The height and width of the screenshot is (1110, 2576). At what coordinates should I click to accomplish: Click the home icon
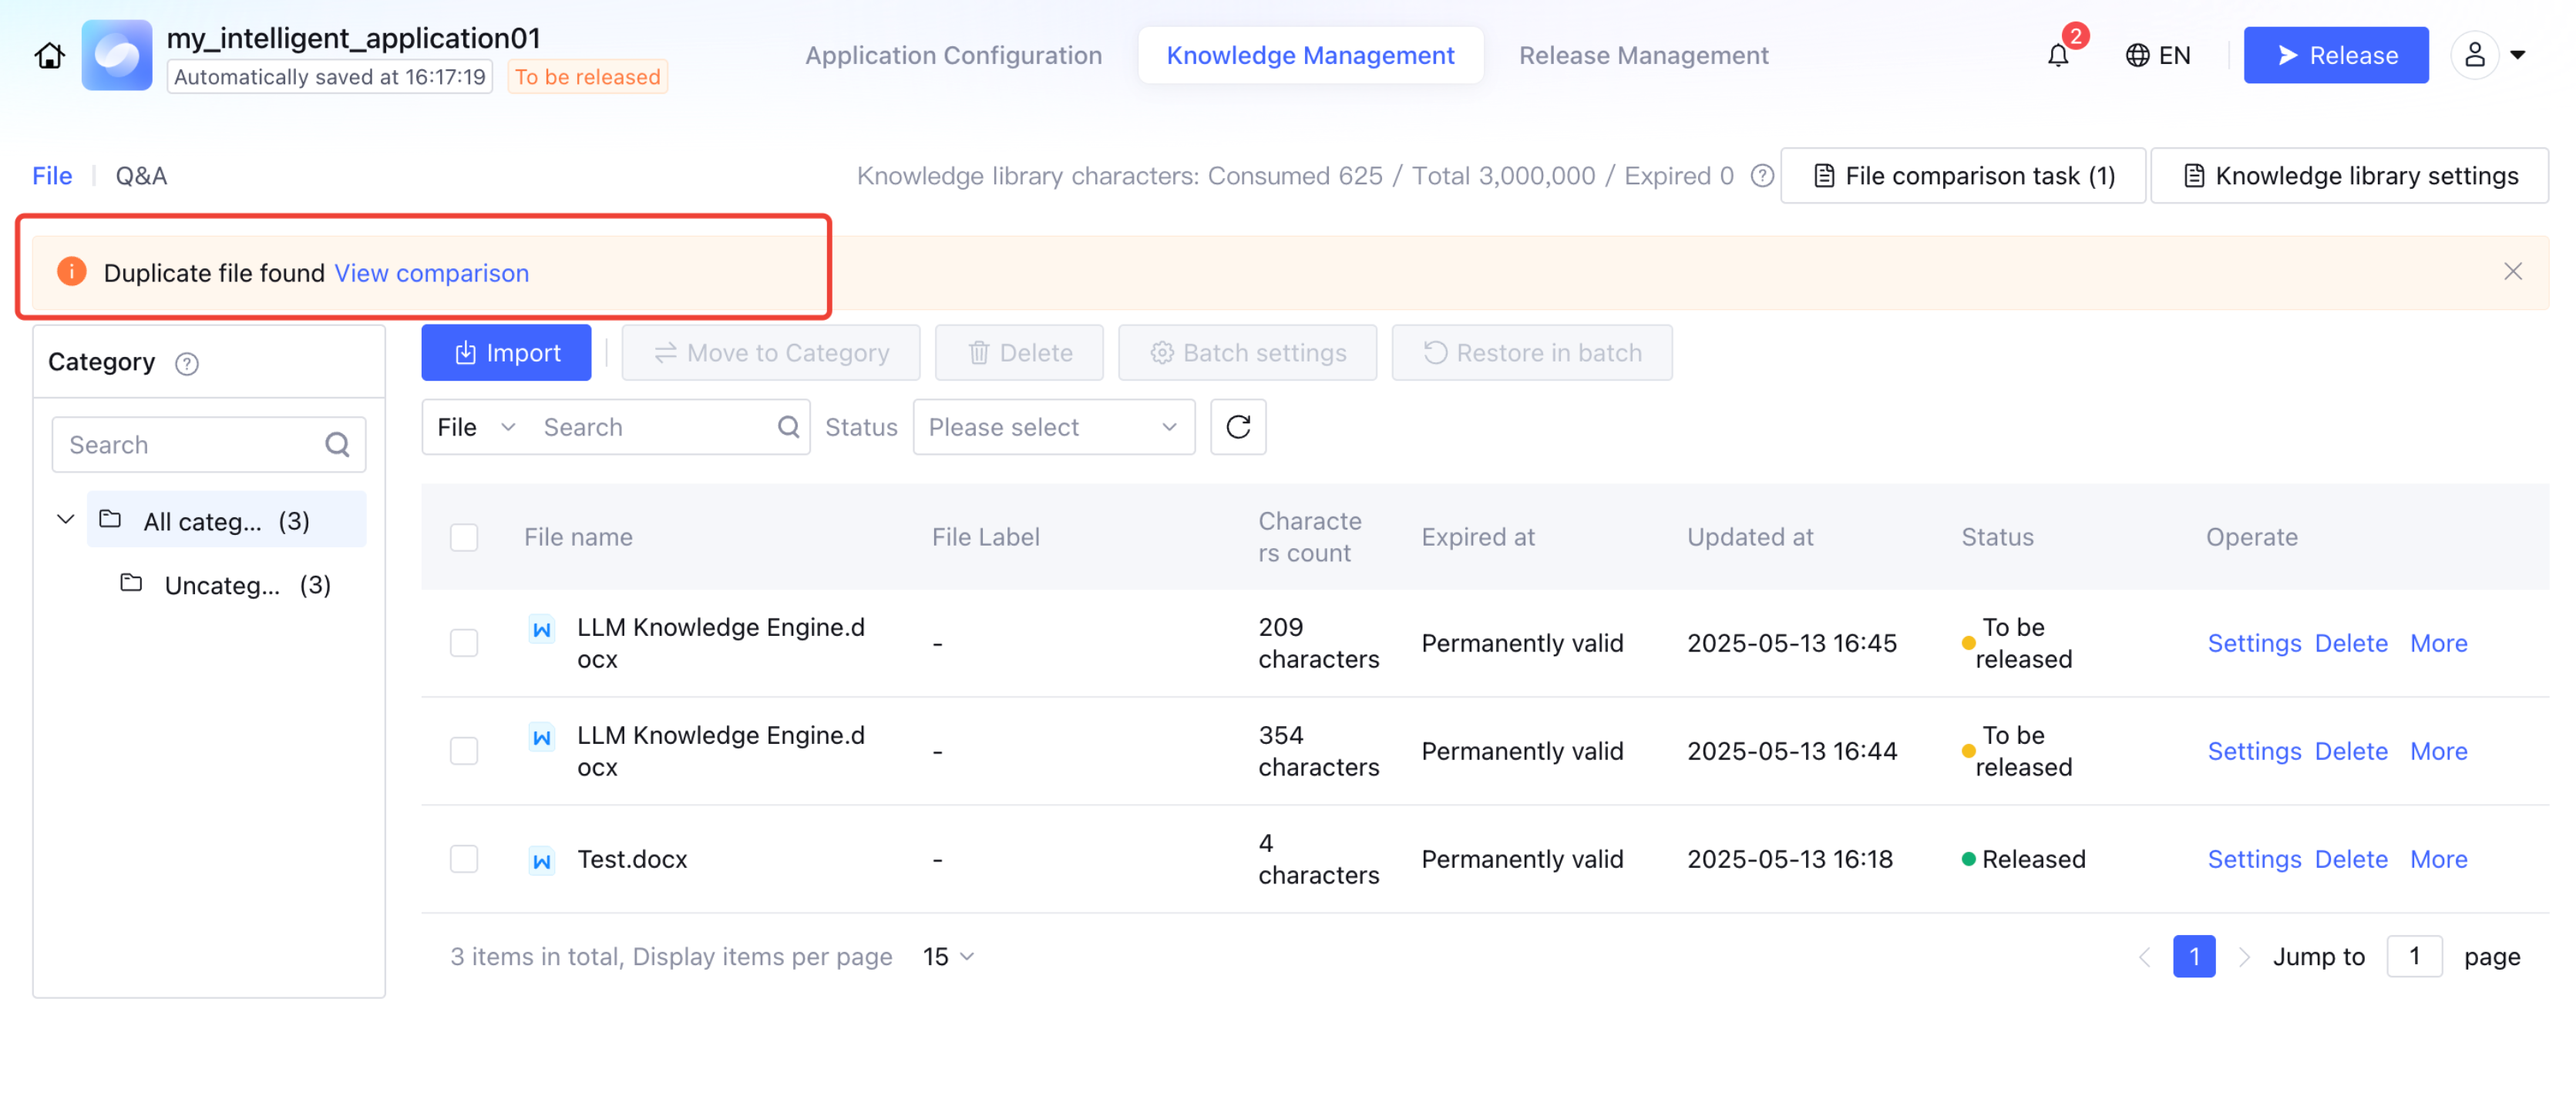pos(49,56)
